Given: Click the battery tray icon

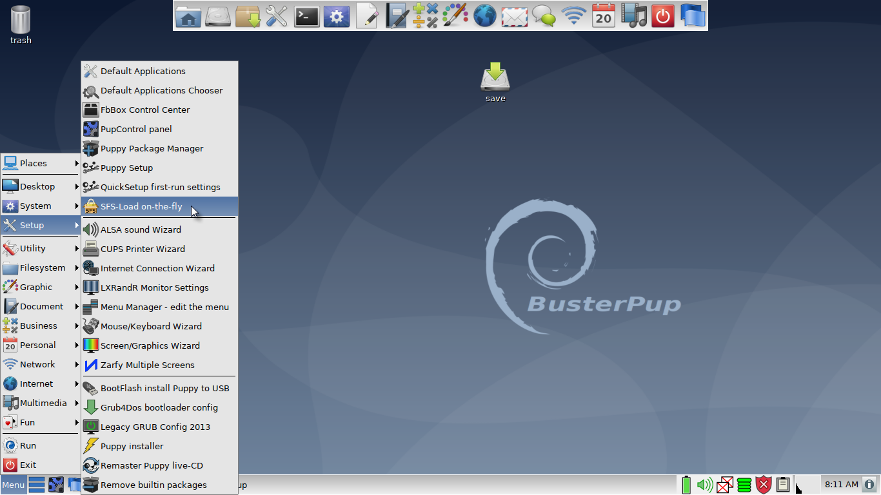Looking at the screenshot, I should (686, 485).
